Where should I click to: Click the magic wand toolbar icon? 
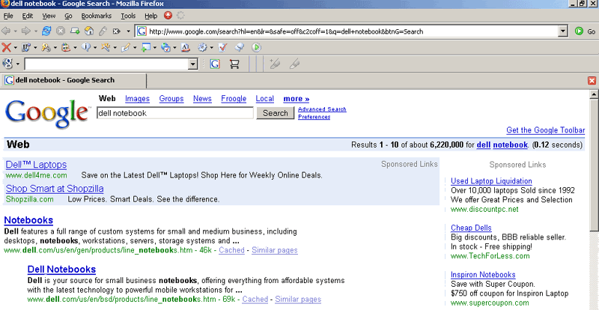coord(106,47)
